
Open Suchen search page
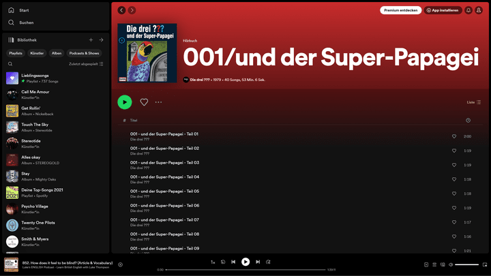[x=20, y=22]
